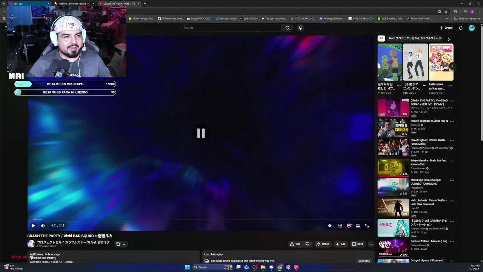The height and width of the screenshot is (272, 483).
Task: Open the Caravan Palace - Miracle (Live) thumbnail
Action: [x=393, y=248]
